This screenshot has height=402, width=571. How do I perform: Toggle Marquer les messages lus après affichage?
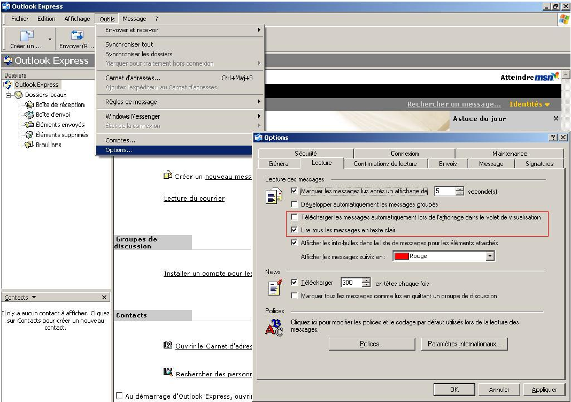tap(294, 191)
